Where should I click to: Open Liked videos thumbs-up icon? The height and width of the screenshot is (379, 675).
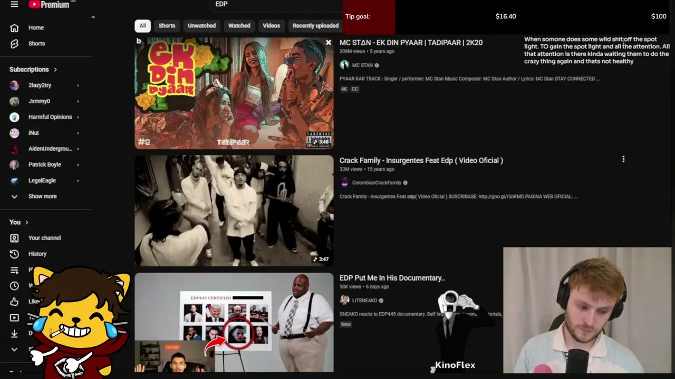point(14,302)
